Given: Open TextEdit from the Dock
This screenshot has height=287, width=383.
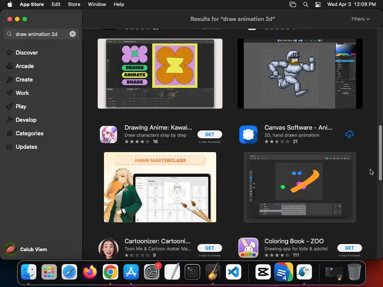Looking at the screenshot, I should tap(172, 272).
